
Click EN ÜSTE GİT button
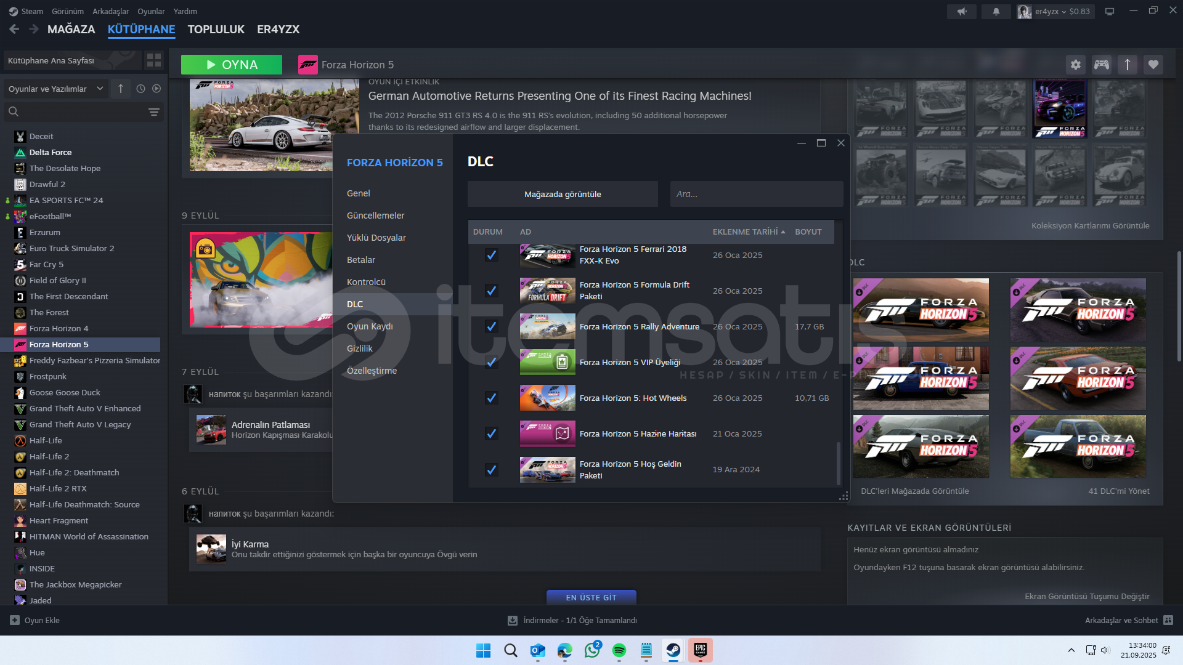591,597
